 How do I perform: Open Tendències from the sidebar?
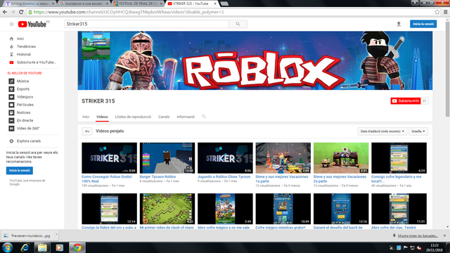coord(26,46)
